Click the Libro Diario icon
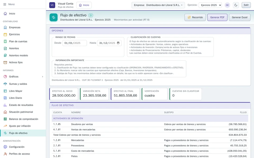This screenshot has height=158, width=254. tap(5, 98)
